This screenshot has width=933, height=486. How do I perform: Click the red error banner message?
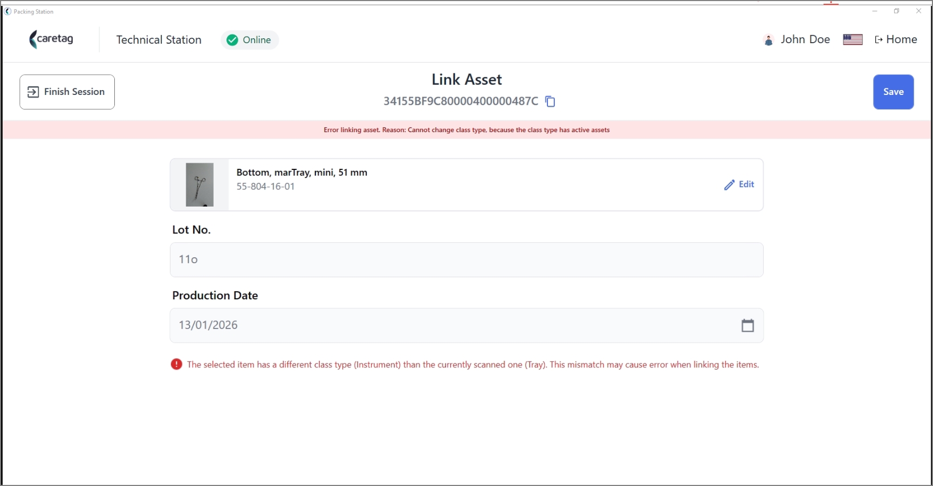click(x=466, y=130)
